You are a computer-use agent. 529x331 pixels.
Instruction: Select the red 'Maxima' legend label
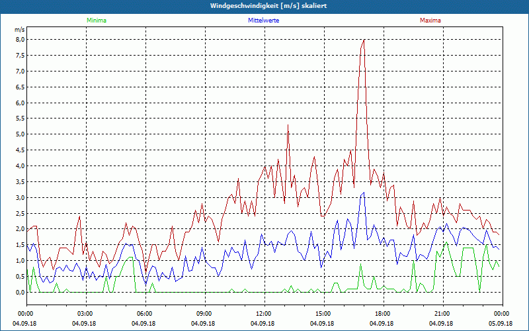pyautogui.click(x=430, y=21)
